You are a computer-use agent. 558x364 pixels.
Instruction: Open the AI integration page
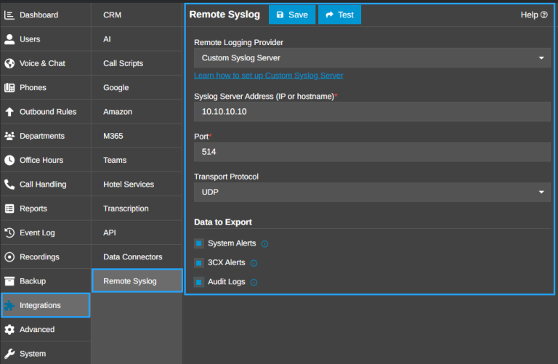137,39
